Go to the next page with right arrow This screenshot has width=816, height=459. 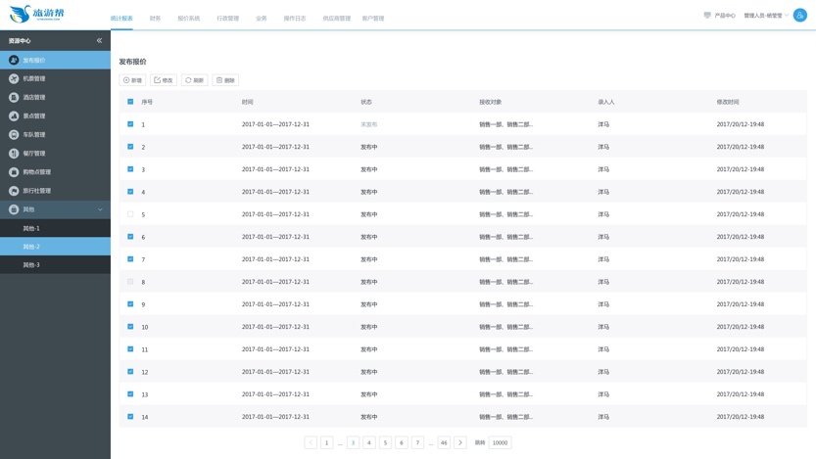(460, 442)
